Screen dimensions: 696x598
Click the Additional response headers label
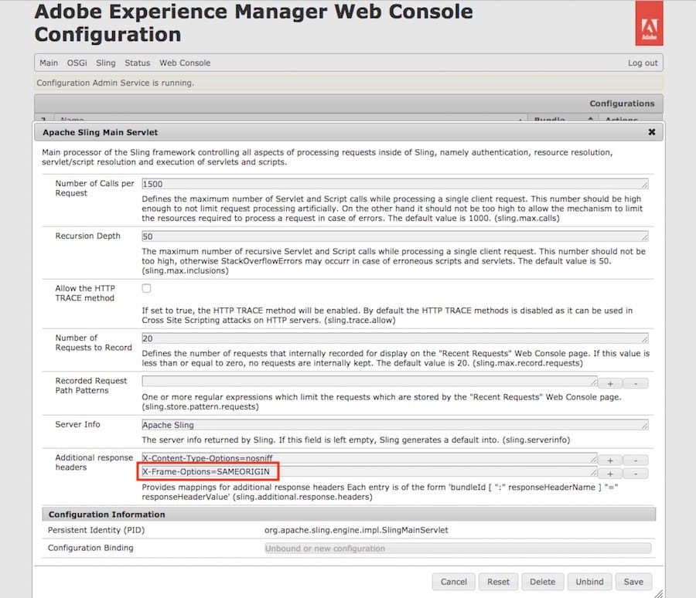click(x=94, y=462)
